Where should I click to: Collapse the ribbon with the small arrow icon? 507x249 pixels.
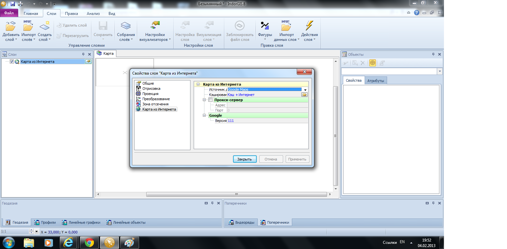[x=409, y=13]
